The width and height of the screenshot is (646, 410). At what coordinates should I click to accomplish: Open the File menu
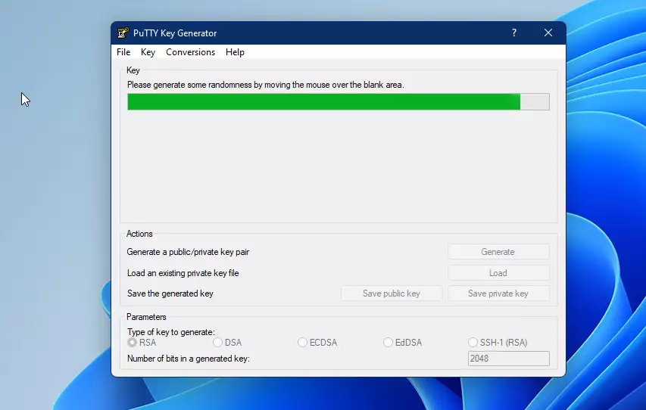(123, 52)
